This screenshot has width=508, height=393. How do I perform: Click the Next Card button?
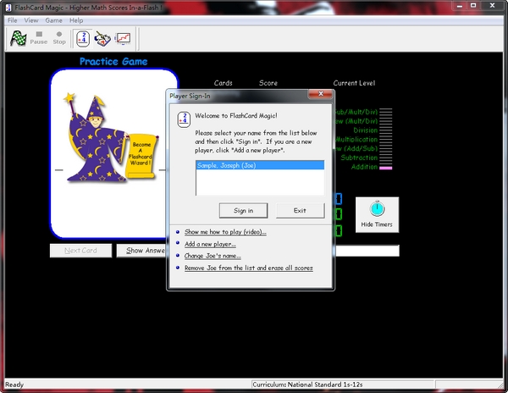tap(80, 251)
